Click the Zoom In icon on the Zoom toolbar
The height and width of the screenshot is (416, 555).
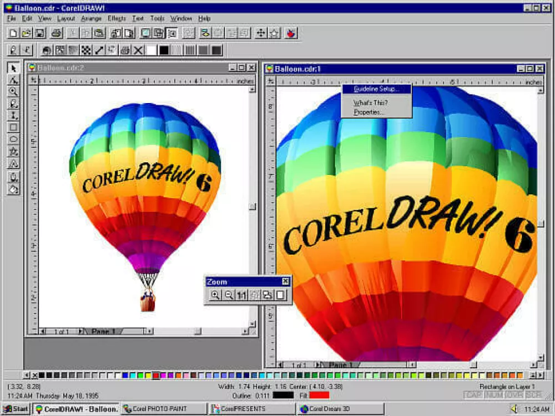[x=215, y=294]
